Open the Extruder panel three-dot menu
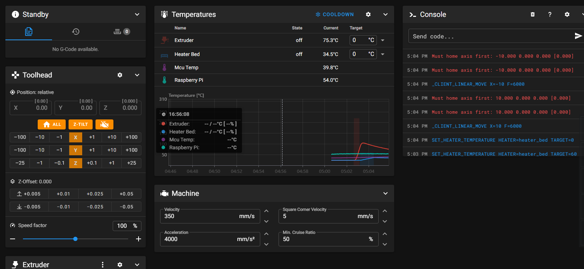Image resolution: width=584 pixels, height=269 pixels. (103, 265)
